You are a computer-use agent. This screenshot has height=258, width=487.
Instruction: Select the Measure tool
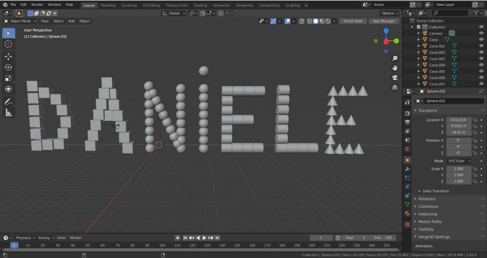[x=8, y=113]
